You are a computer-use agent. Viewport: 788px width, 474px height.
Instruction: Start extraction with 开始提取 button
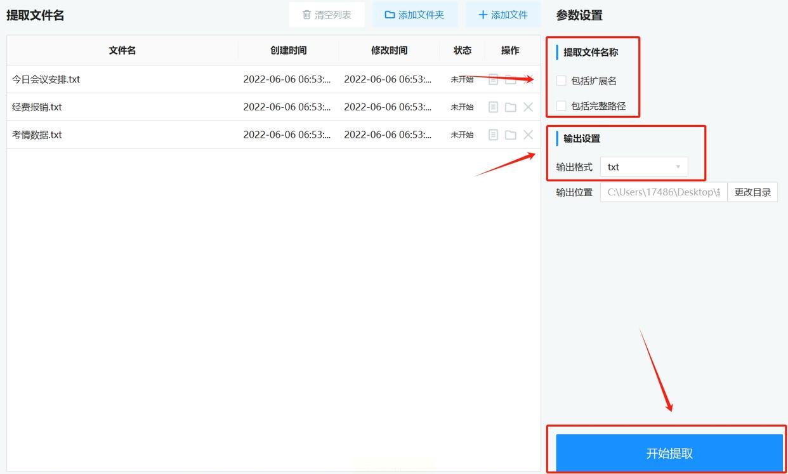[x=669, y=453]
